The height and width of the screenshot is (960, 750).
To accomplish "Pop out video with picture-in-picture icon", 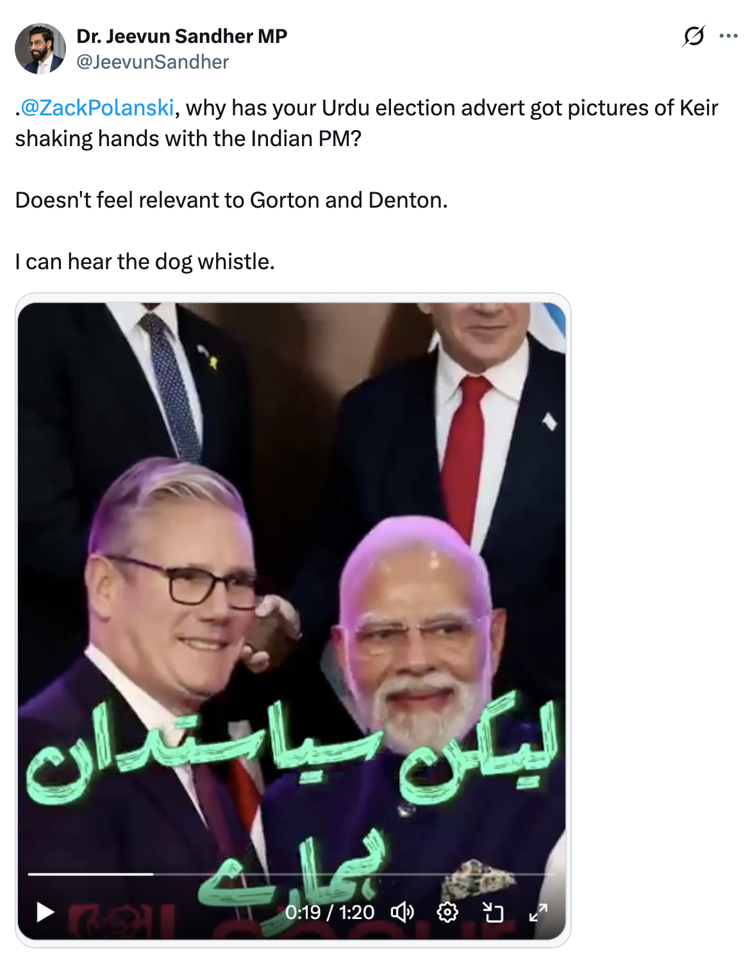I will [492, 911].
